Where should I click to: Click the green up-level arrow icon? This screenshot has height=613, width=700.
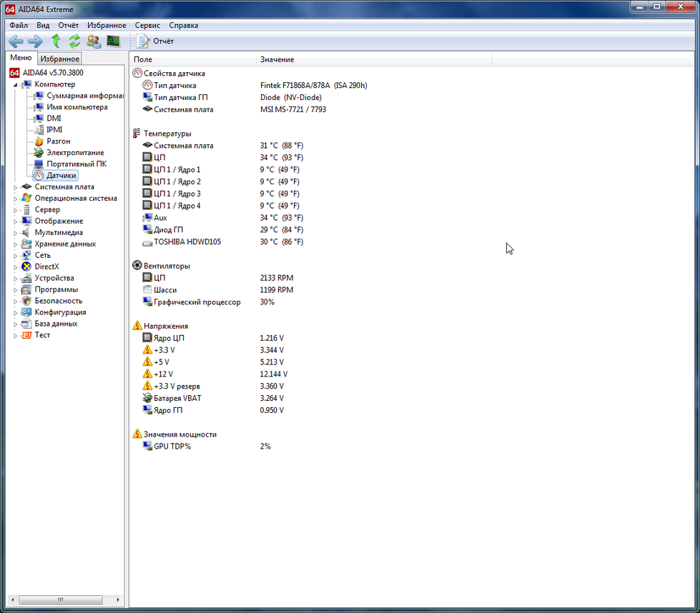pyautogui.click(x=56, y=41)
